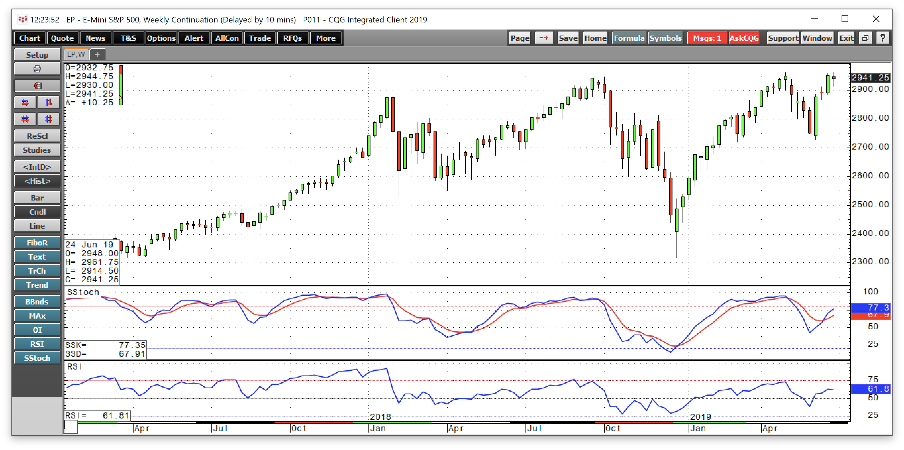Viewport: 904px width, 450px height.
Task: Click the Page button
Action: coord(520,38)
